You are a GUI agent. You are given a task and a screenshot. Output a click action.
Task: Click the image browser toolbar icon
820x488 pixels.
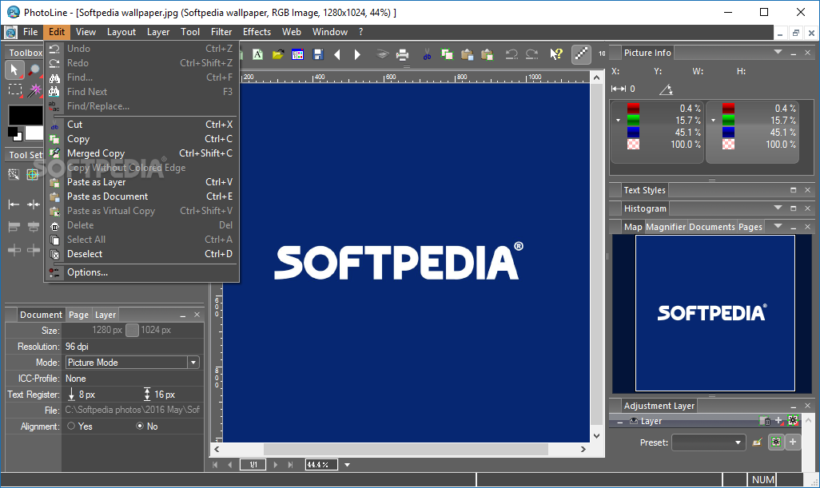pos(297,54)
